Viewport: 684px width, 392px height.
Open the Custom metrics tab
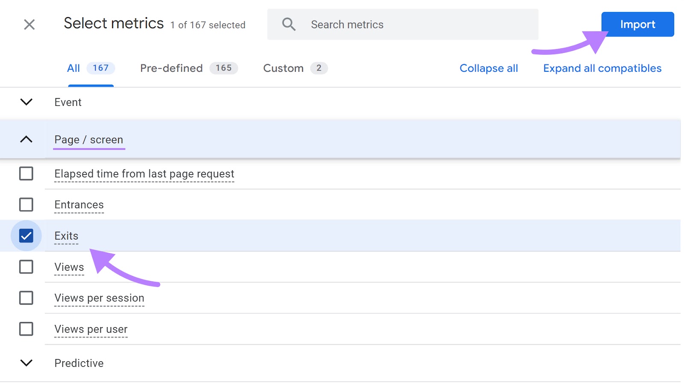(x=283, y=68)
